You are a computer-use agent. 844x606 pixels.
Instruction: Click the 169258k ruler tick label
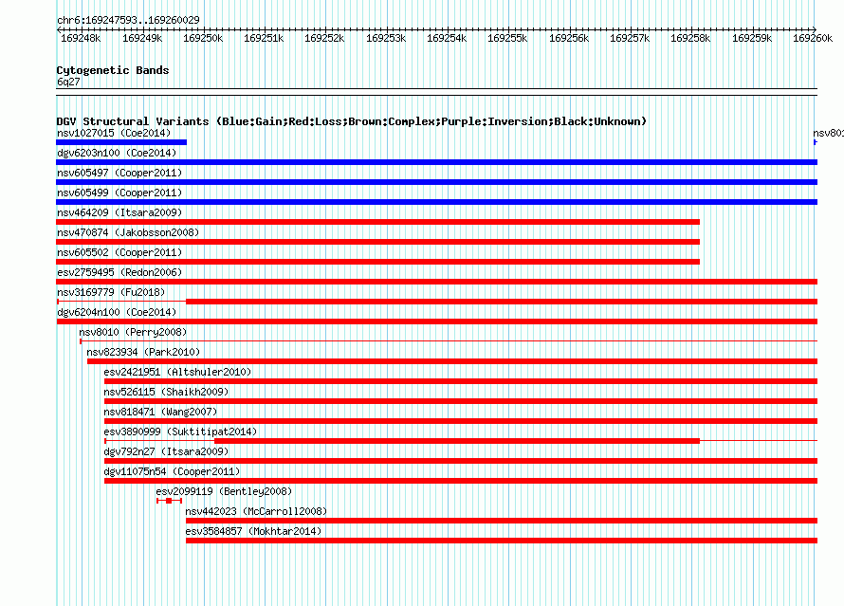tap(690, 38)
